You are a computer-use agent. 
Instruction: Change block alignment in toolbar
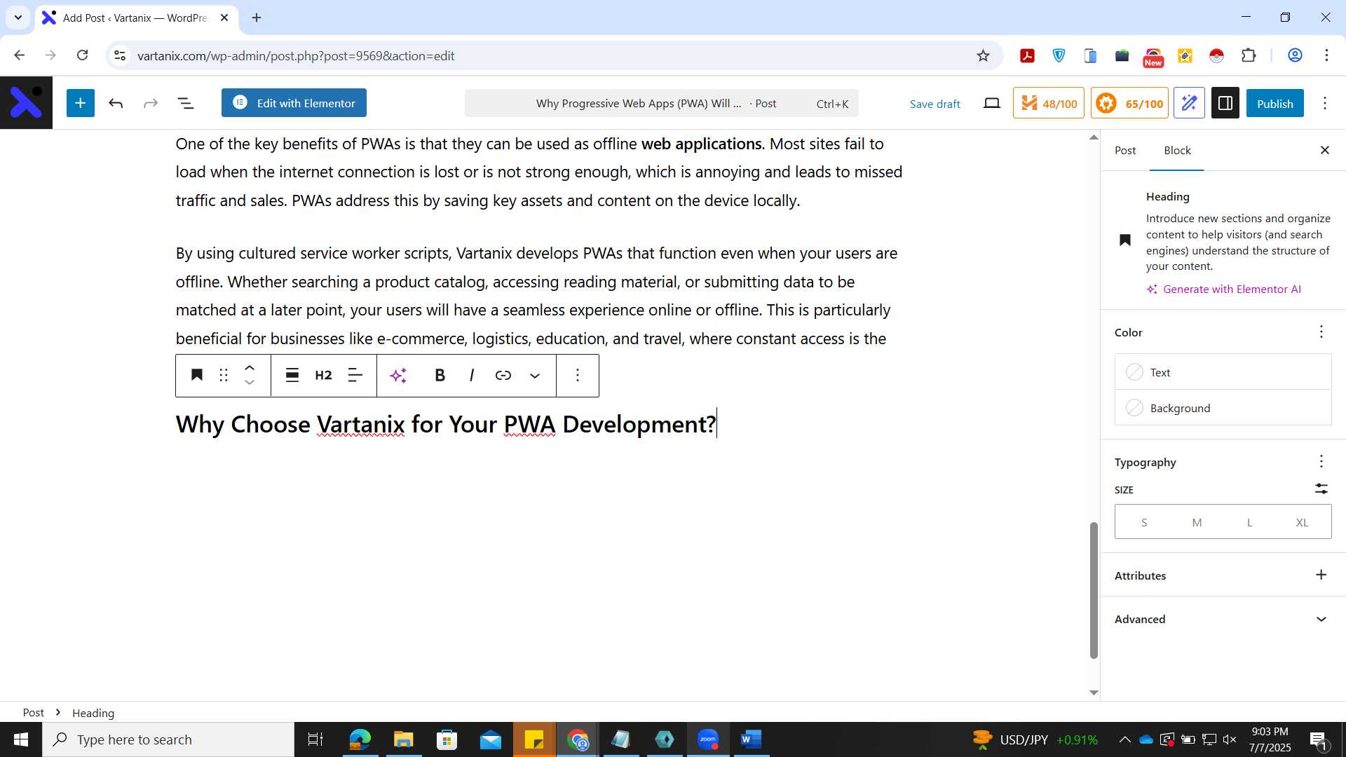(292, 375)
